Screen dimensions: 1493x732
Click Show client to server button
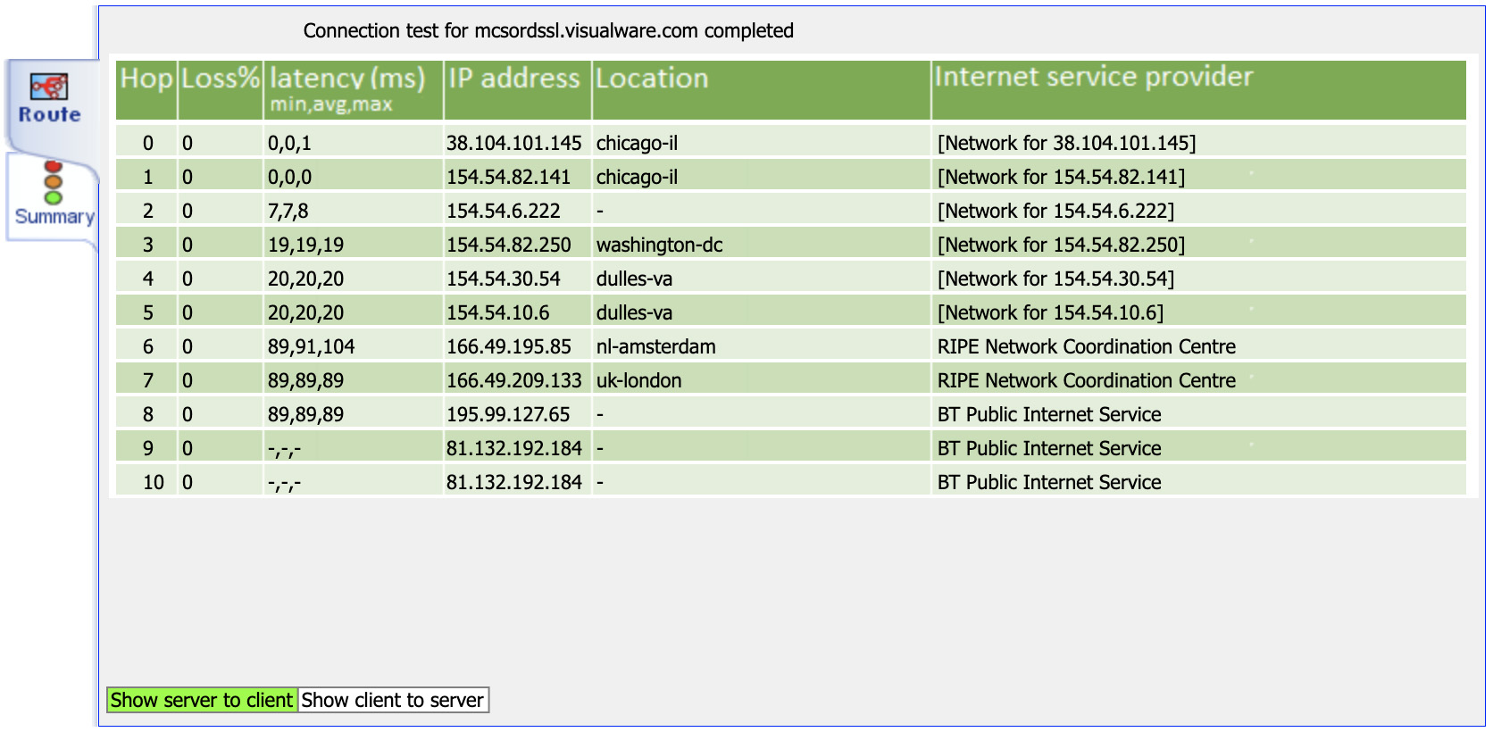click(393, 700)
